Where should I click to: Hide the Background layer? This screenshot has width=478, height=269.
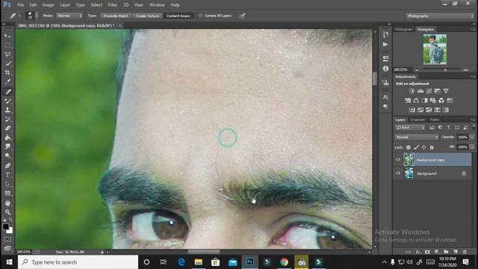(x=398, y=173)
